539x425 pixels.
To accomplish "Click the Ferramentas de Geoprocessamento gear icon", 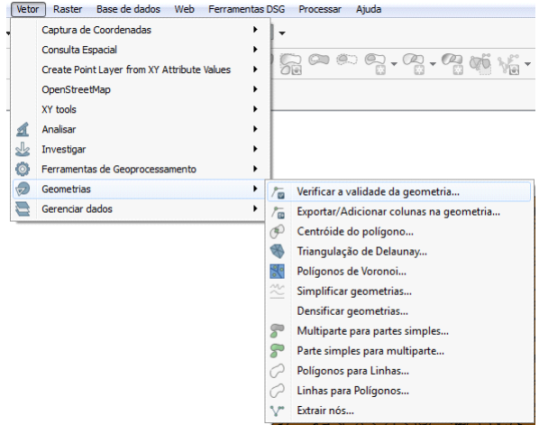I will (23, 170).
